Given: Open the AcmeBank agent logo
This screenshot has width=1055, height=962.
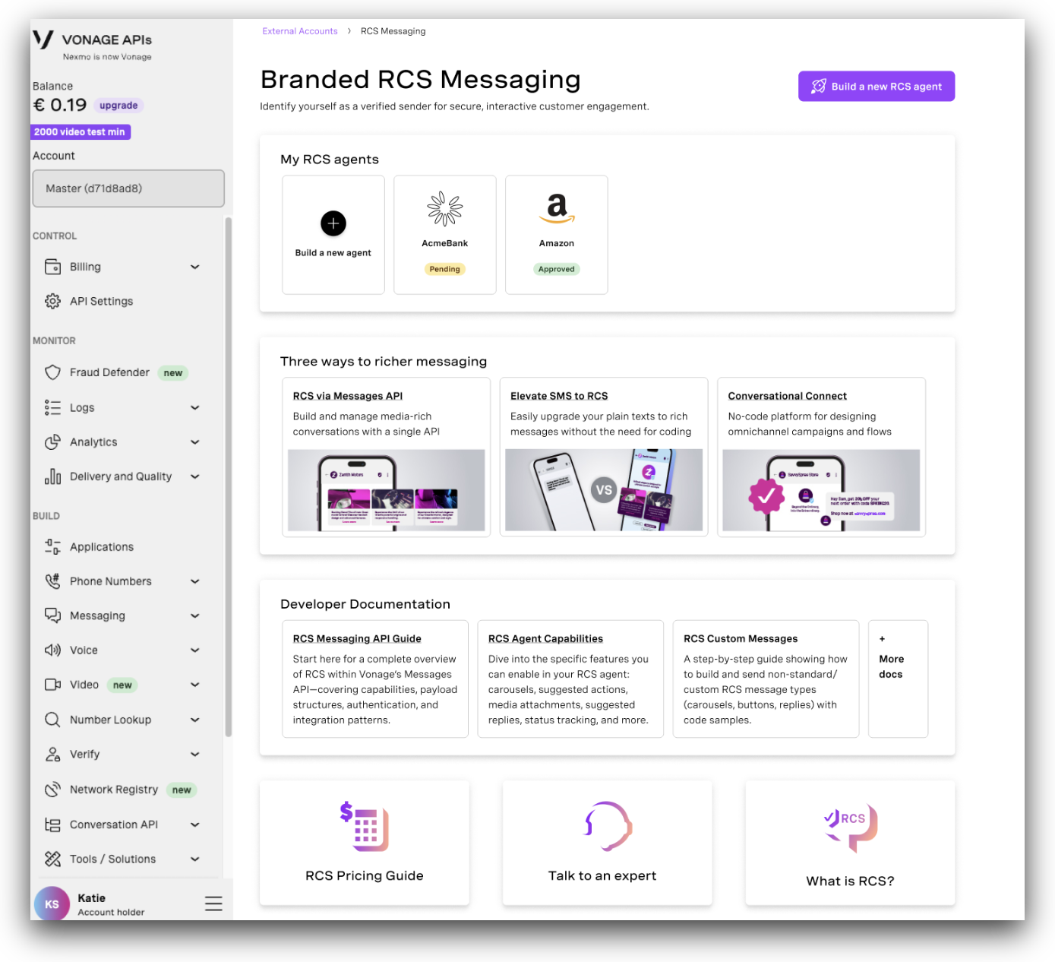Looking at the screenshot, I should point(444,209).
